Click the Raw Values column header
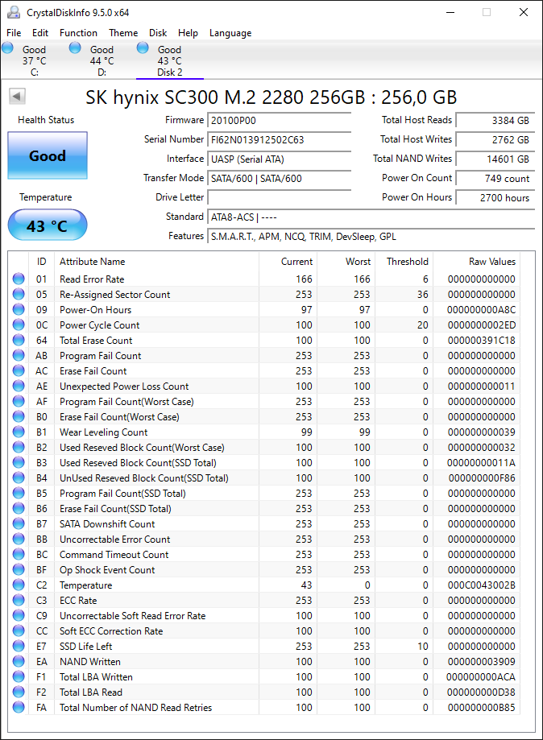Screen dimensions: 543x740 click(x=492, y=262)
